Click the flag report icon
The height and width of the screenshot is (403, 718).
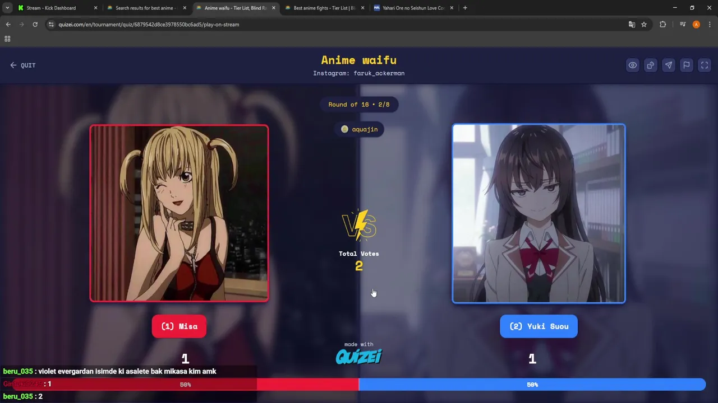pyautogui.click(x=686, y=65)
